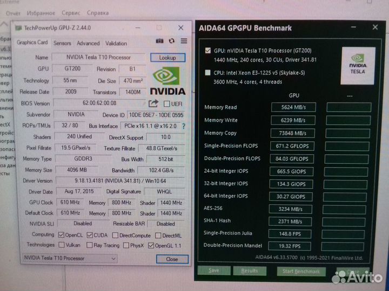Screen dimensions: 389x291
Task: Click the Memory Size 4096 MB field
Action: tap(77, 170)
